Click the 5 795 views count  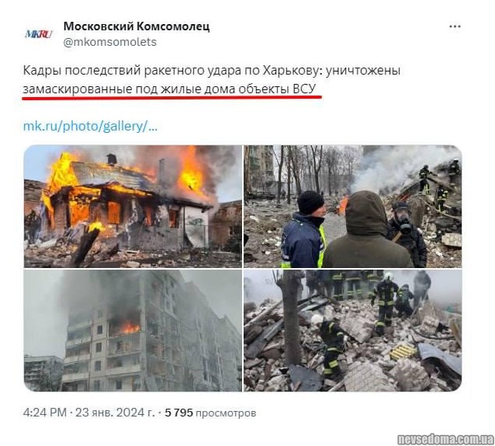click(x=178, y=413)
